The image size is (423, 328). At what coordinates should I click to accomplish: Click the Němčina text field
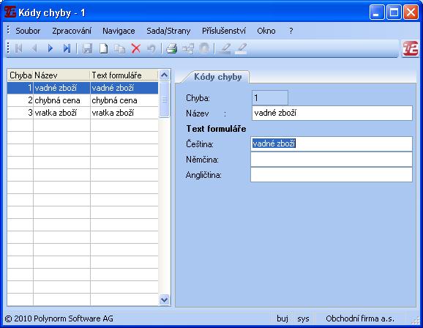tap(332, 160)
